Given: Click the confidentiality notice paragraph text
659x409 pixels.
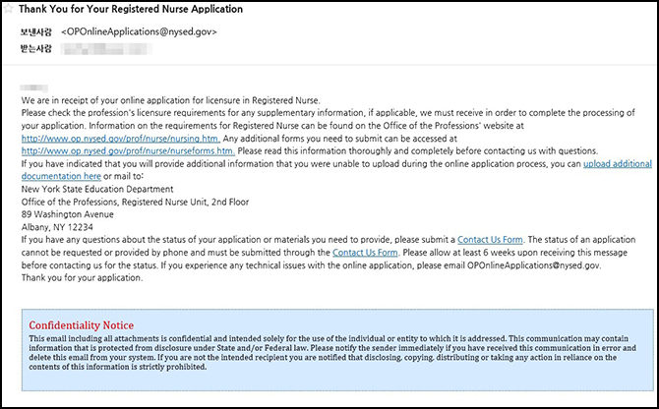Looking at the screenshot, I should coord(332,353).
